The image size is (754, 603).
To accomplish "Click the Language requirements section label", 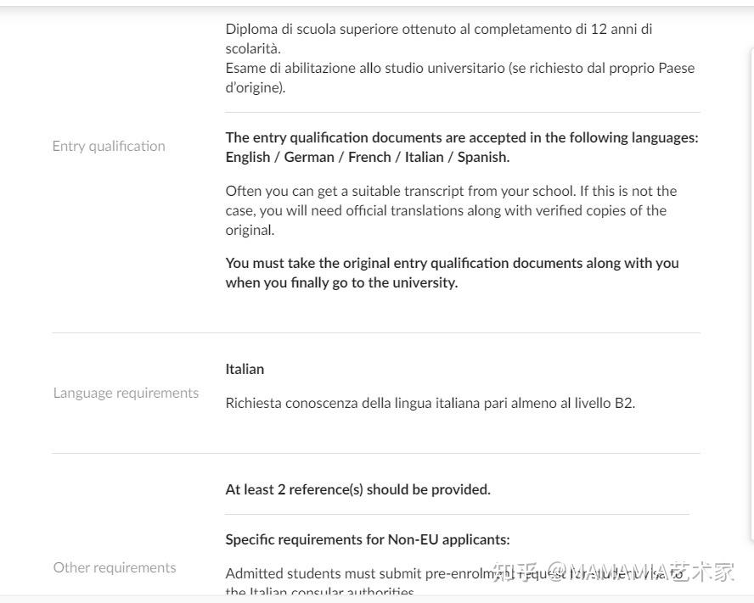I will [x=126, y=393].
